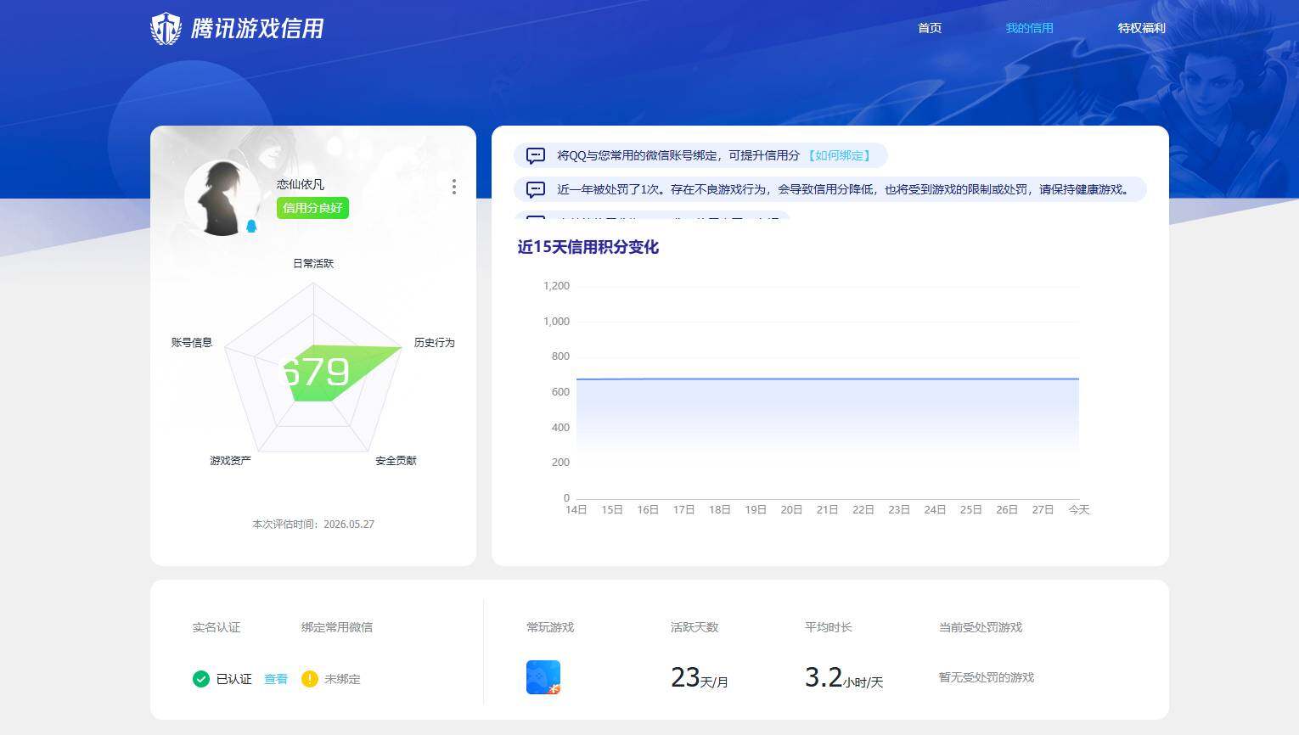This screenshot has height=735, width=1299.
Task: Click the 今天 label on chart x-axis
Action: coord(1079,509)
